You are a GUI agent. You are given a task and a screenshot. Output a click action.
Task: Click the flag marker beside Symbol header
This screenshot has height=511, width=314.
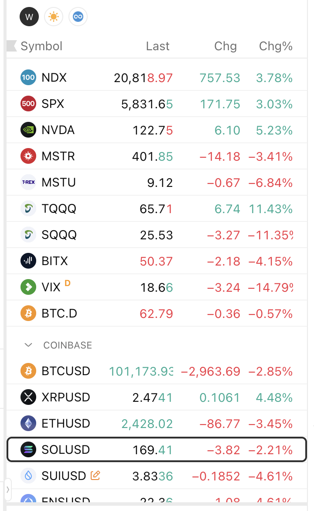(11, 46)
